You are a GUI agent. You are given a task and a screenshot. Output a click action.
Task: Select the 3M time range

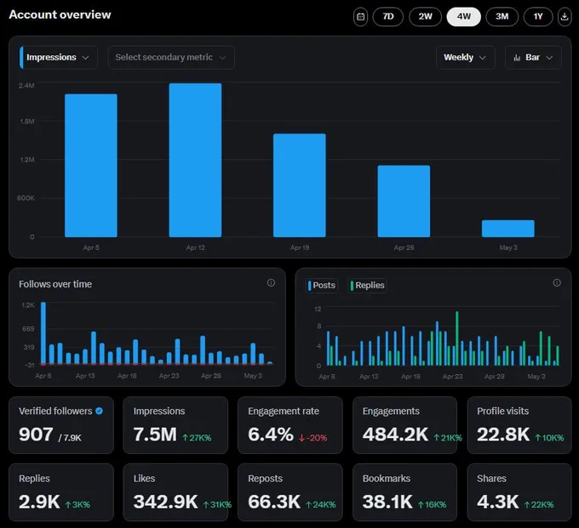(502, 17)
